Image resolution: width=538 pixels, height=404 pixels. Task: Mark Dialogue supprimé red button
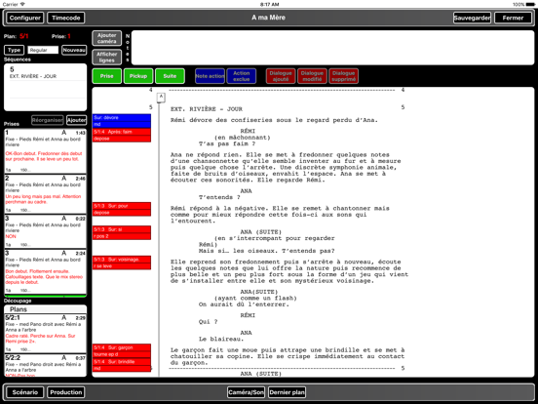tap(343, 76)
